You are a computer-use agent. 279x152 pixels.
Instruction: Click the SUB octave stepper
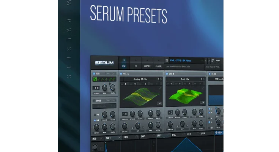pyautogui.click(x=96, y=88)
